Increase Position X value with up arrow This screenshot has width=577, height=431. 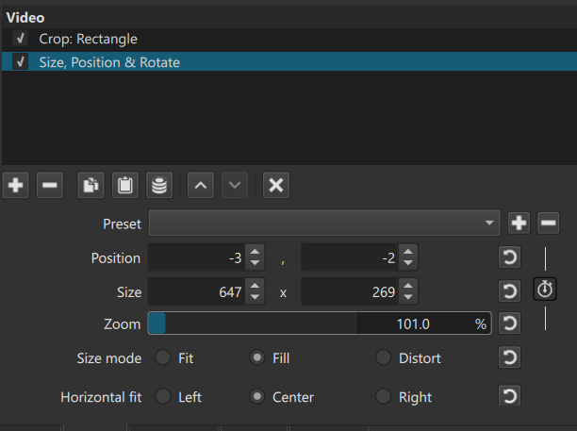256,253
